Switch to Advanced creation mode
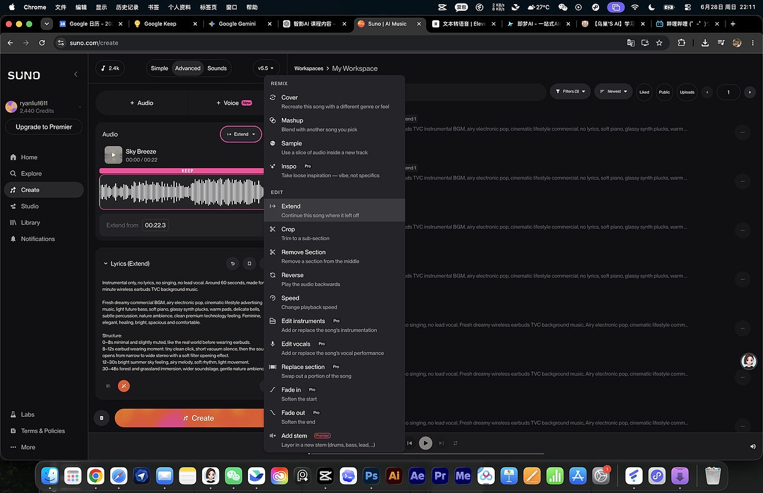 188,68
